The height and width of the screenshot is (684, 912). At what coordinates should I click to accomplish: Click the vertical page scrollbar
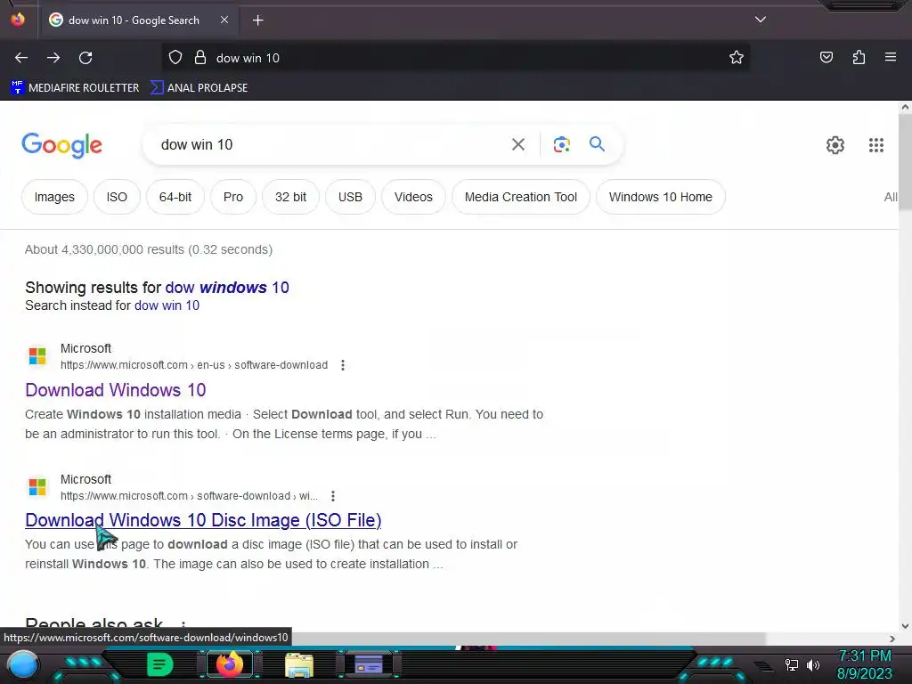(x=905, y=162)
